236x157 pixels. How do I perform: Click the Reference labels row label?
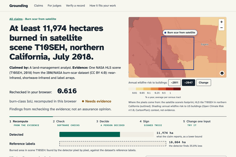22,144
